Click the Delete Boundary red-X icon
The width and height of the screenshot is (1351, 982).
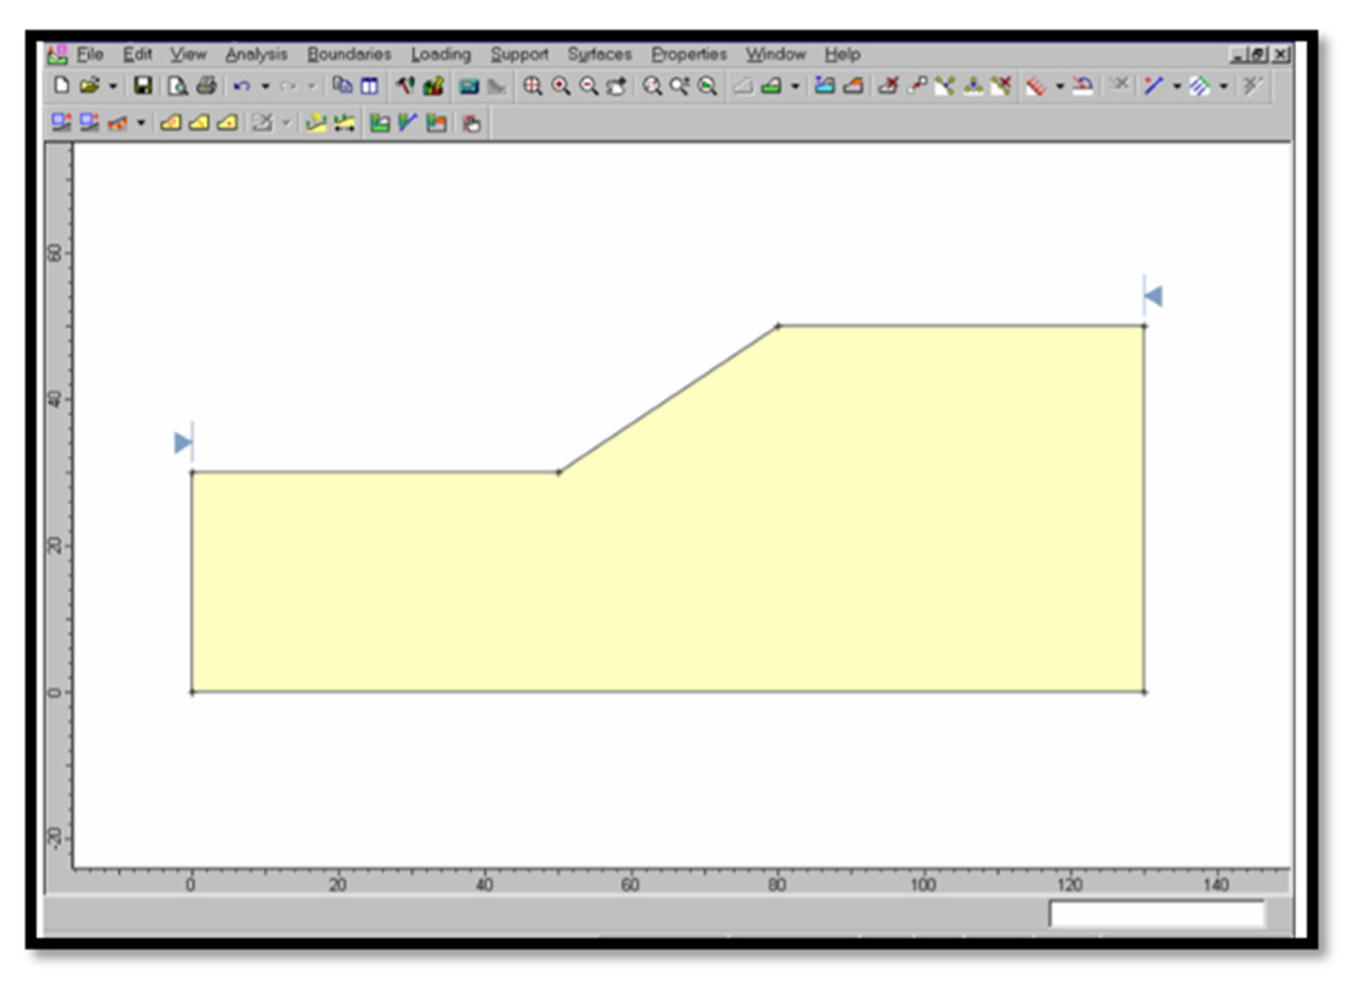888,86
